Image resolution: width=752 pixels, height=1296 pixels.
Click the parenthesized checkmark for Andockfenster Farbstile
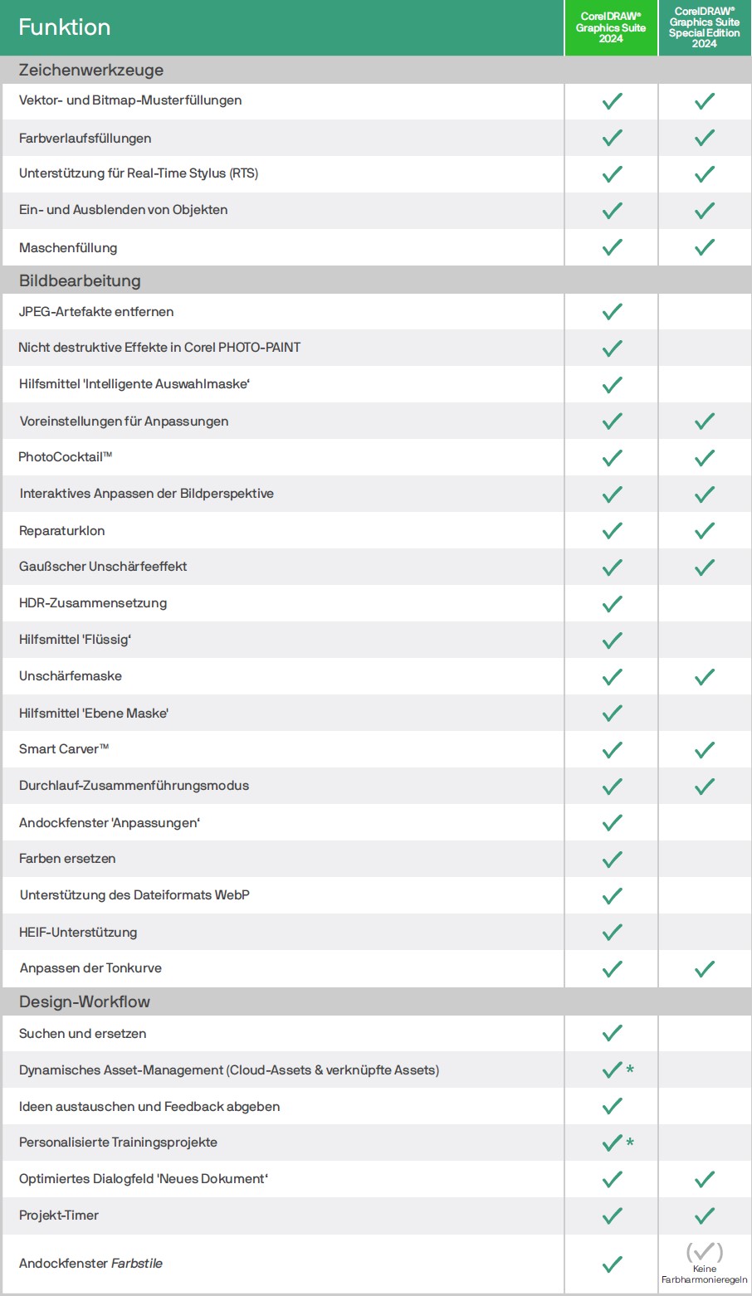pos(705,1251)
